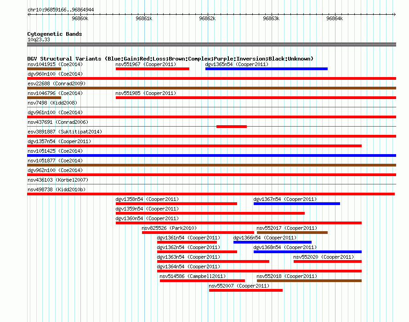Click dgv1357n54 (Cooper2011) label
The width and height of the screenshot is (409, 322).
59,141
